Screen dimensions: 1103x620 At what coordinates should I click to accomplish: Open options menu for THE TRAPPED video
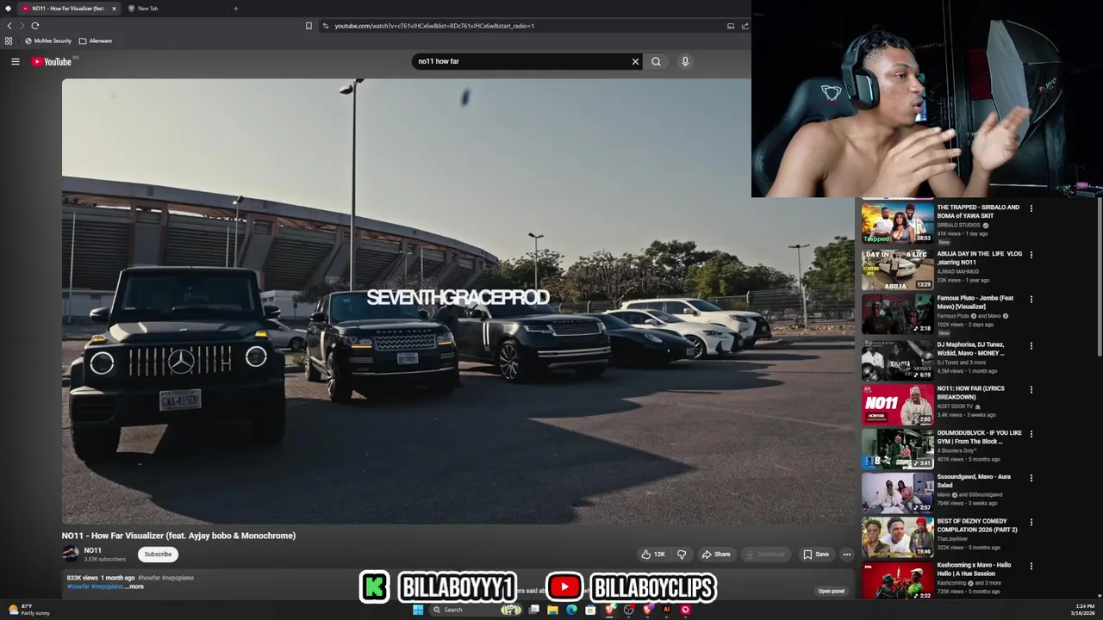click(x=1031, y=208)
